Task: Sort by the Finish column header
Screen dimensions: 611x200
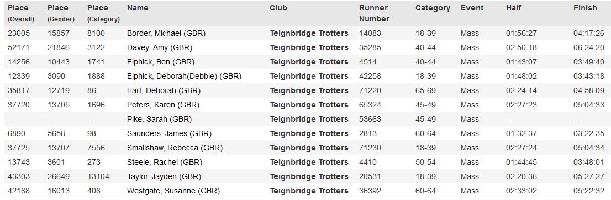Action: pyautogui.click(x=585, y=8)
